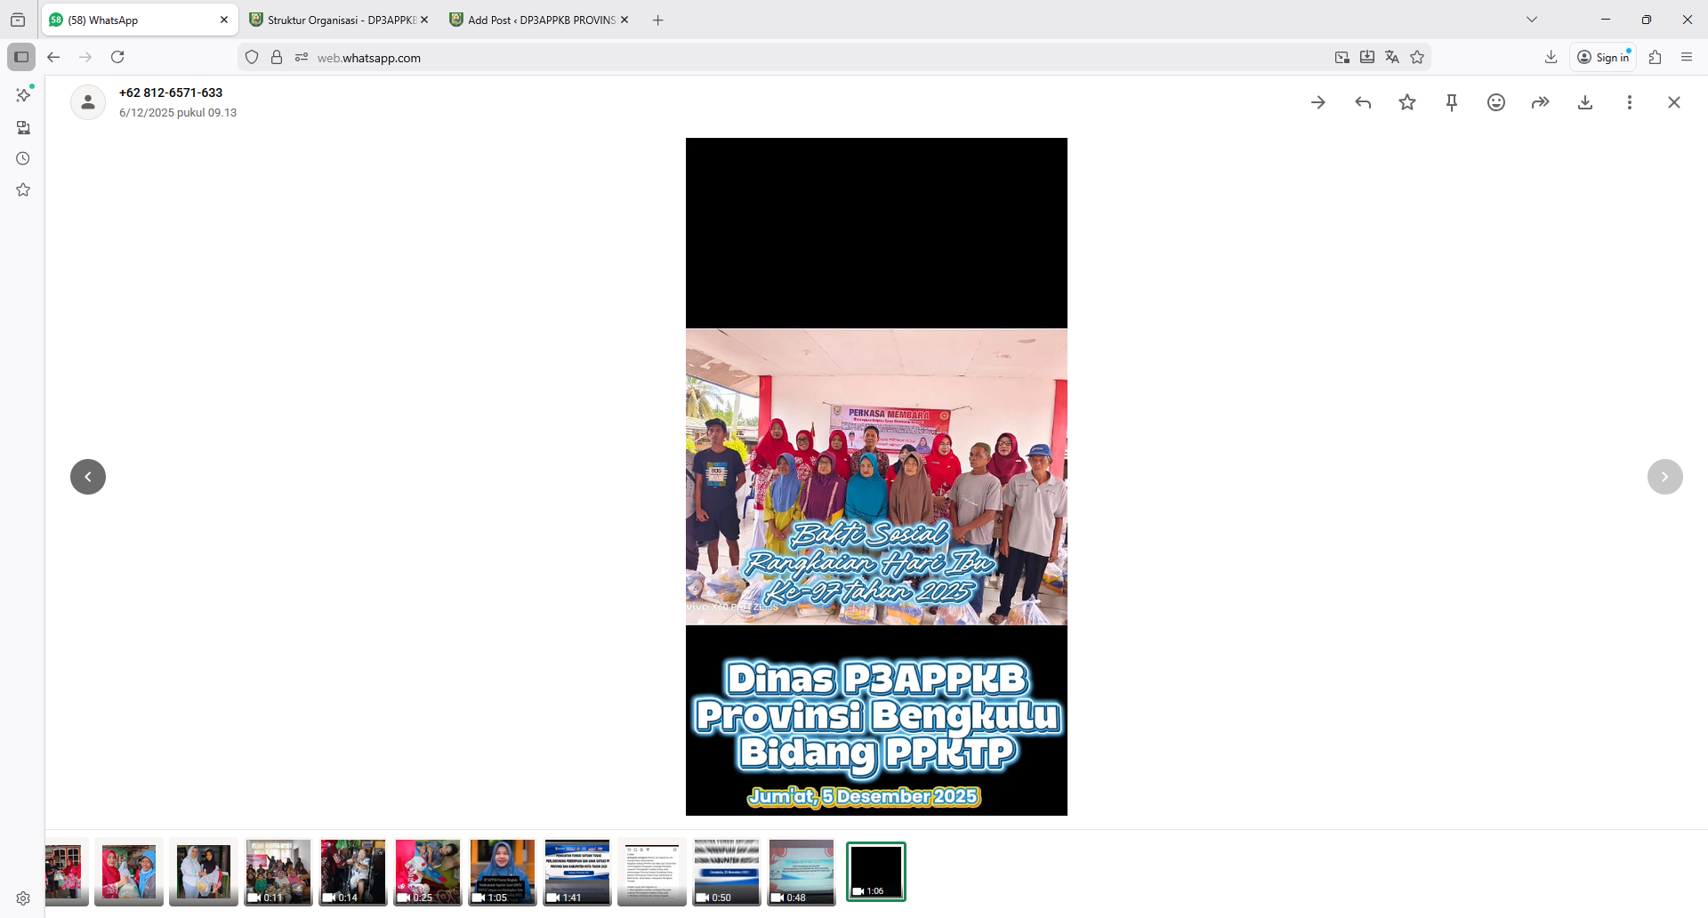Go to message arrow icon in viewer toolbar
Viewport: 1708px width, 918px height.
(x=1318, y=102)
